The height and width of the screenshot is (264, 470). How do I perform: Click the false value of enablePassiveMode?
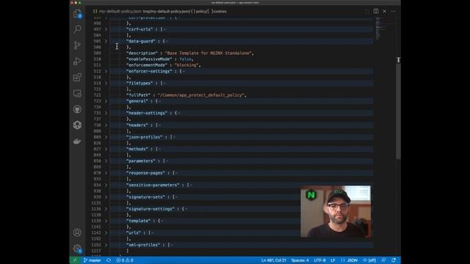pos(185,59)
